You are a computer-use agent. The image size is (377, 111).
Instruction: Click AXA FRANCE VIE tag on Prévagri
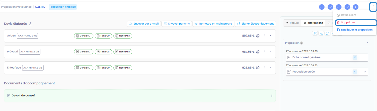[x=30, y=52]
